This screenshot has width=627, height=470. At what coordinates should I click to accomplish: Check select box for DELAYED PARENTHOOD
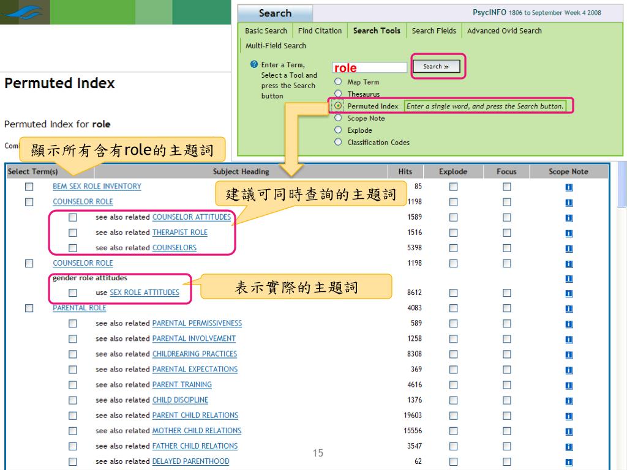click(73, 461)
